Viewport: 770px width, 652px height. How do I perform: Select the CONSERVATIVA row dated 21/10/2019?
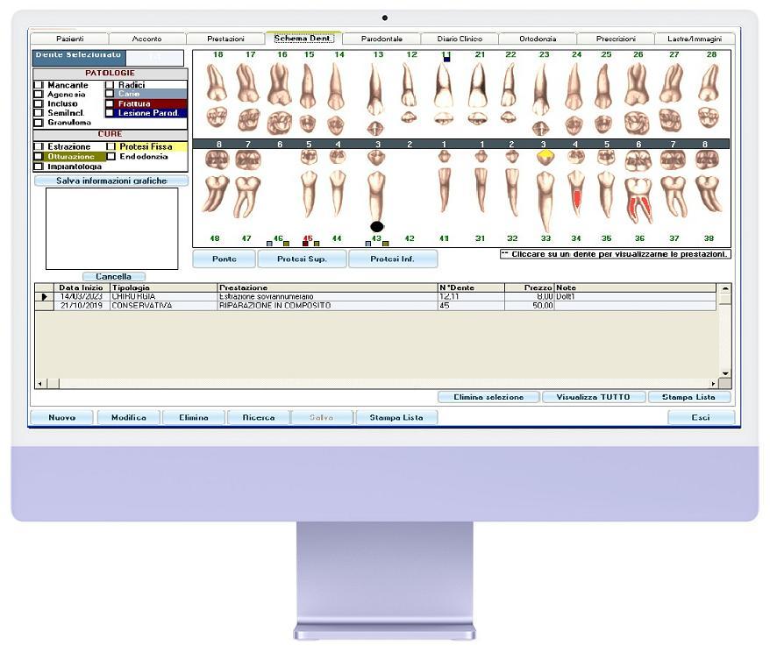point(375,306)
